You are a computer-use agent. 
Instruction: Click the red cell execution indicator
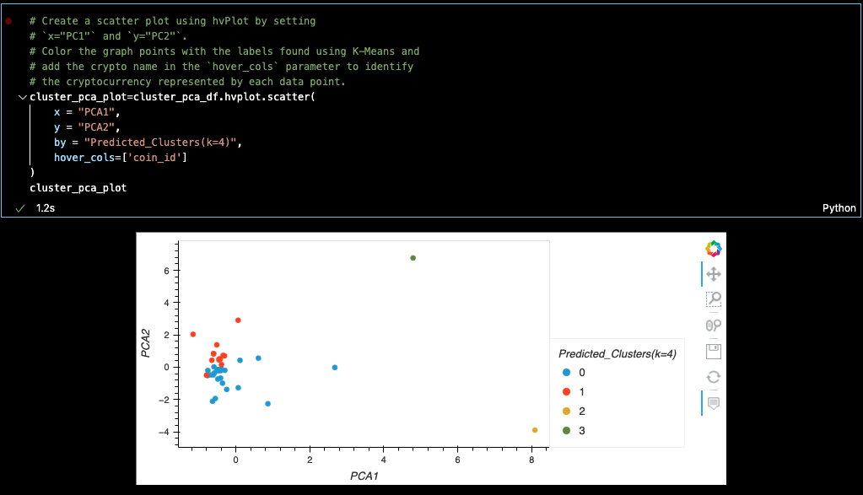8,21
